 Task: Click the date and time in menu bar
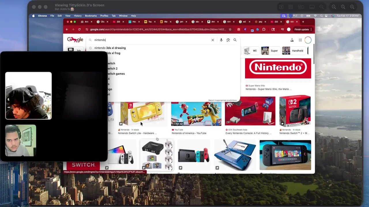(x=348, y=16)
